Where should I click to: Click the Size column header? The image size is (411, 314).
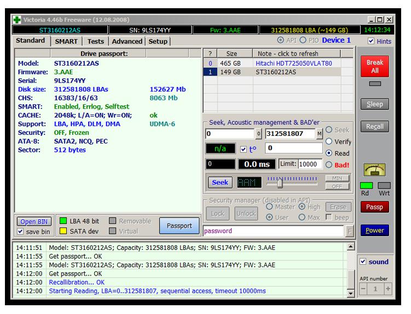point(231,54)
